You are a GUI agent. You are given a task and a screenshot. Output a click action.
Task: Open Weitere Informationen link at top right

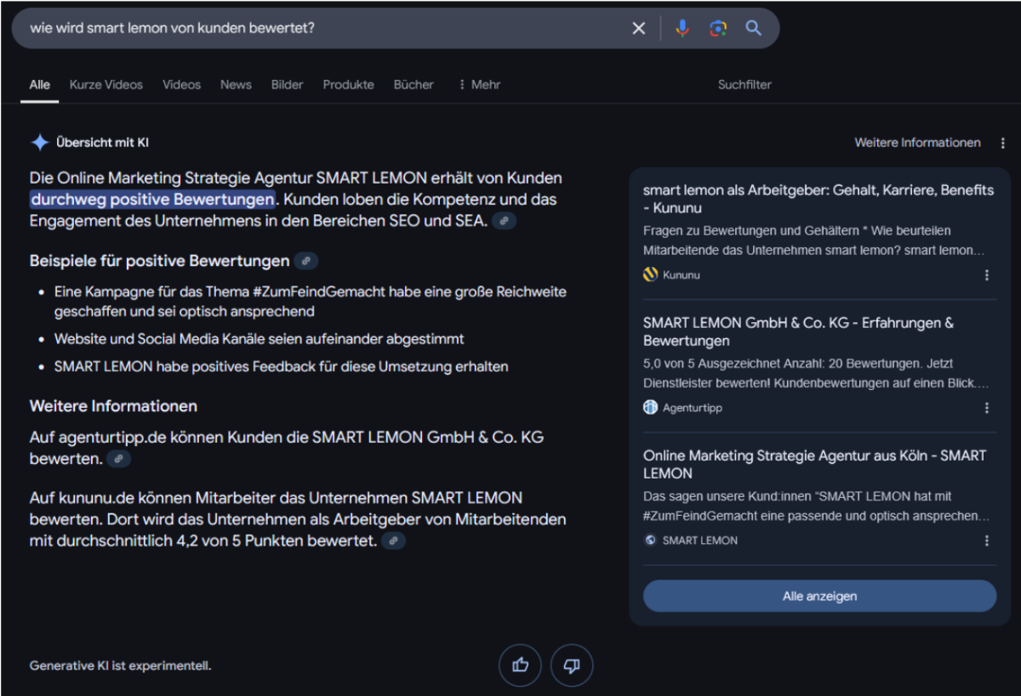click(918, 143)
